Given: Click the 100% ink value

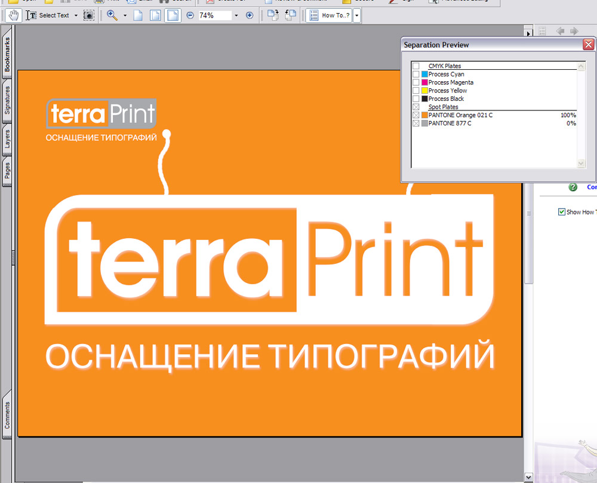Looking at the screenshot, I should [x=568, y=115].
